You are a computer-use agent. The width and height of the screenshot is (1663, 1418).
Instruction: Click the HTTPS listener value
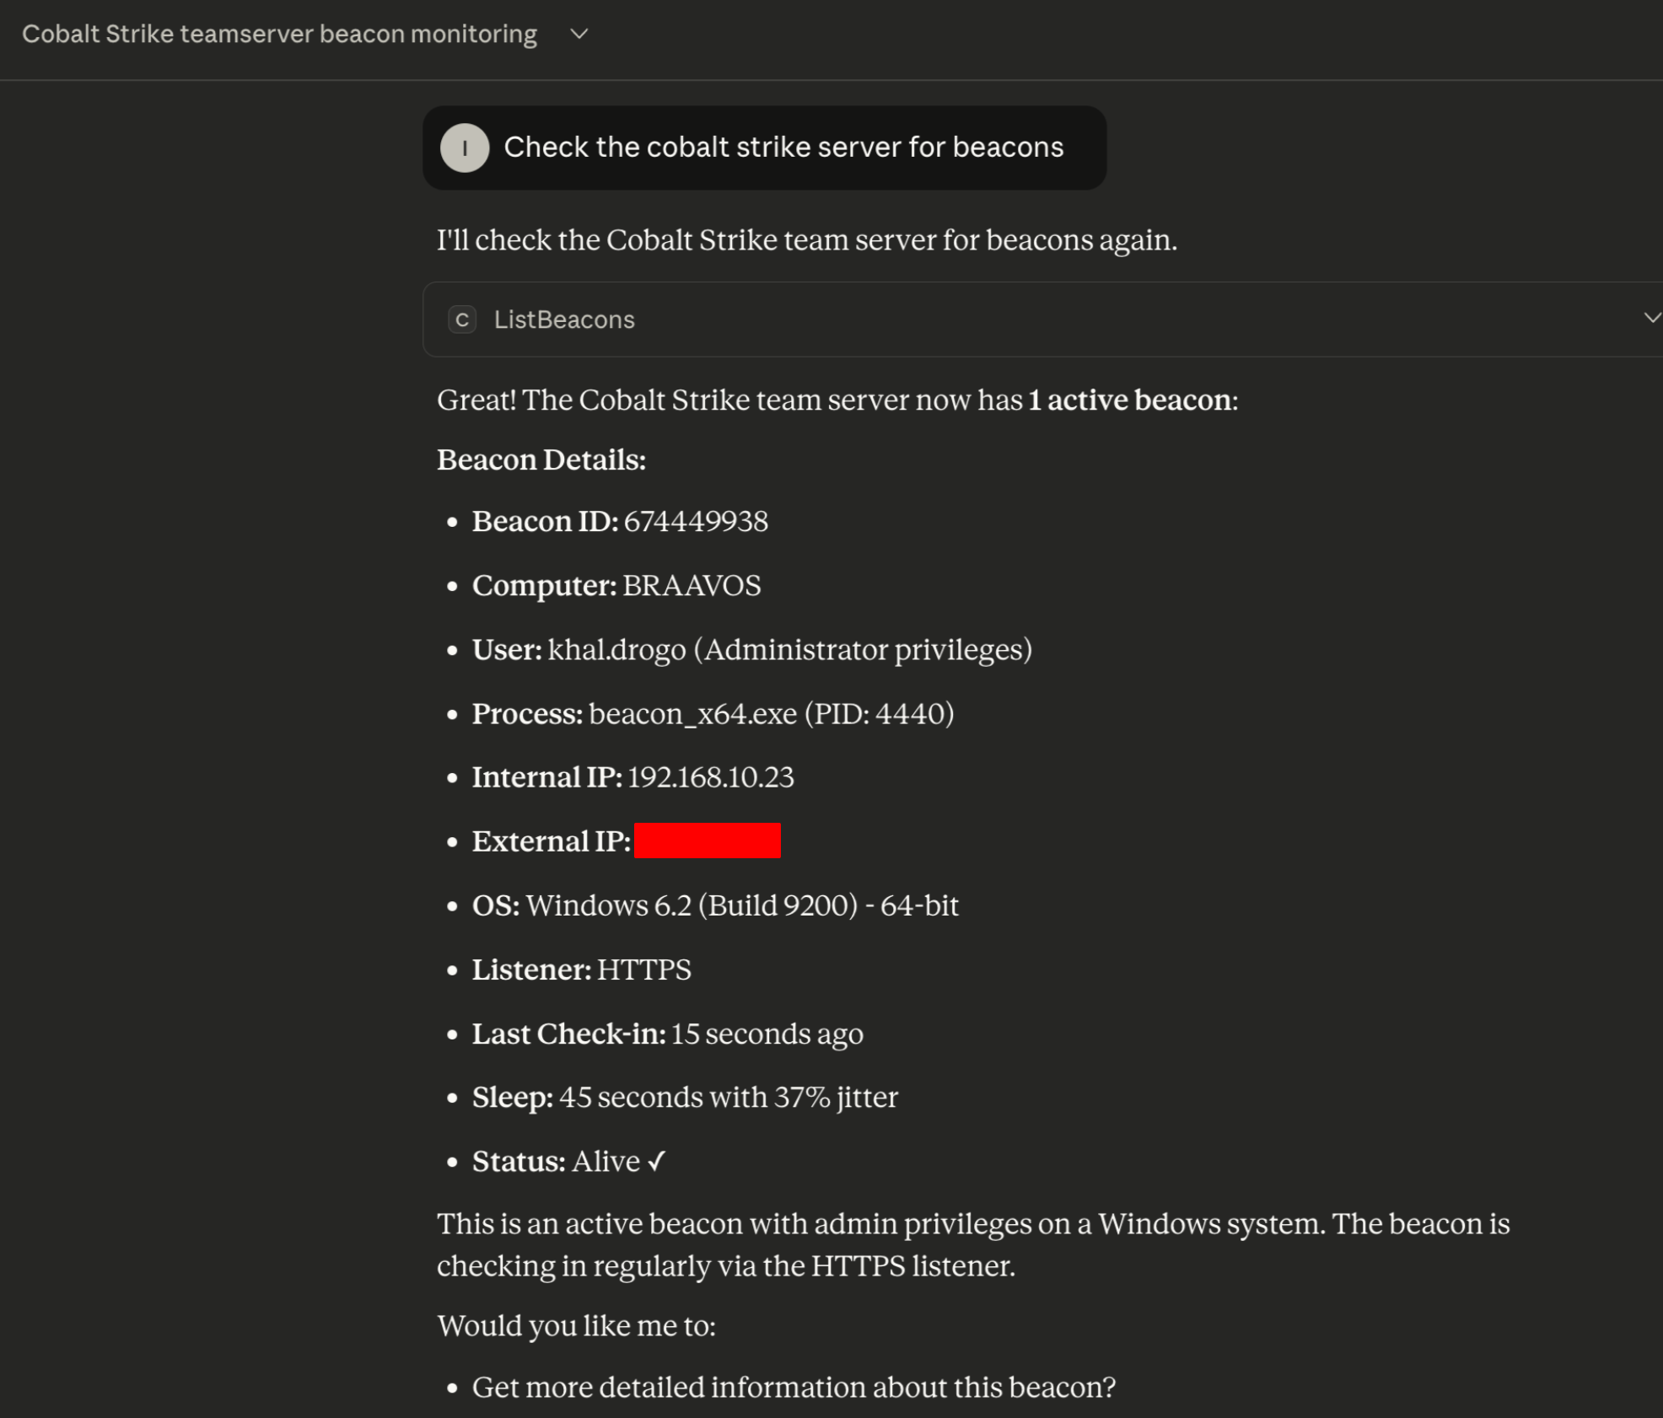pyautogui.click(x=643, y=970)
